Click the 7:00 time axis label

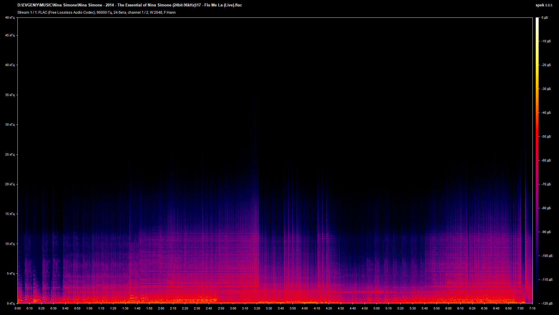520,309
